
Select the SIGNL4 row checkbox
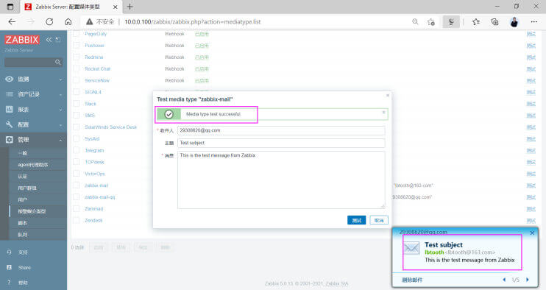point(77,92)
